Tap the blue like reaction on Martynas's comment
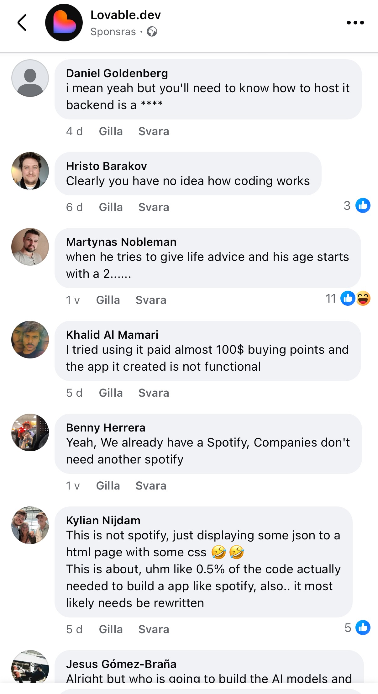This screenshot has height=694, width=378. click(x=348, y=298)
